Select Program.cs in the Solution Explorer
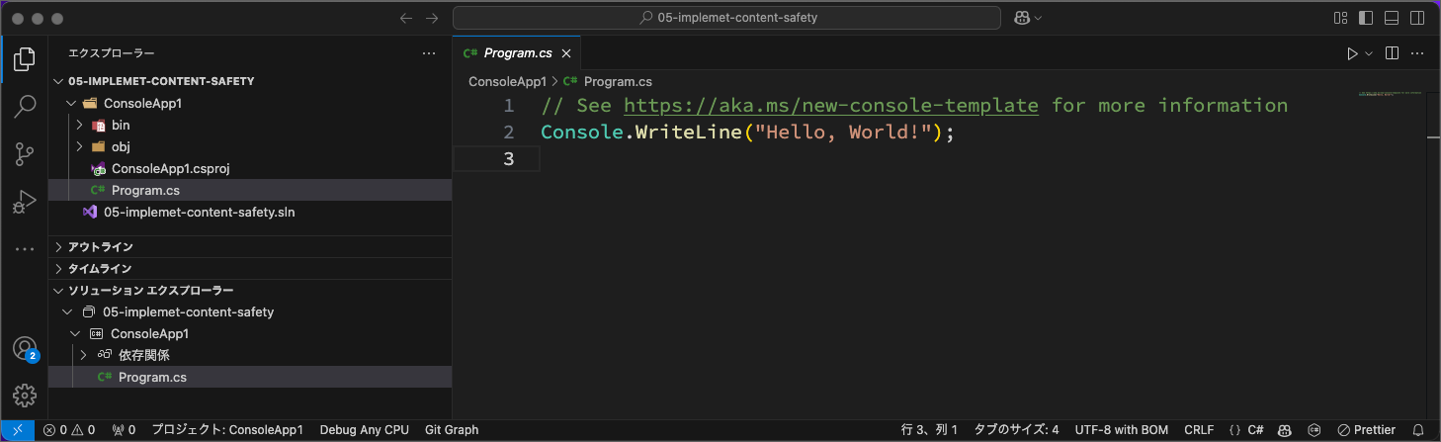1441x442 pixels. (250, 377)
